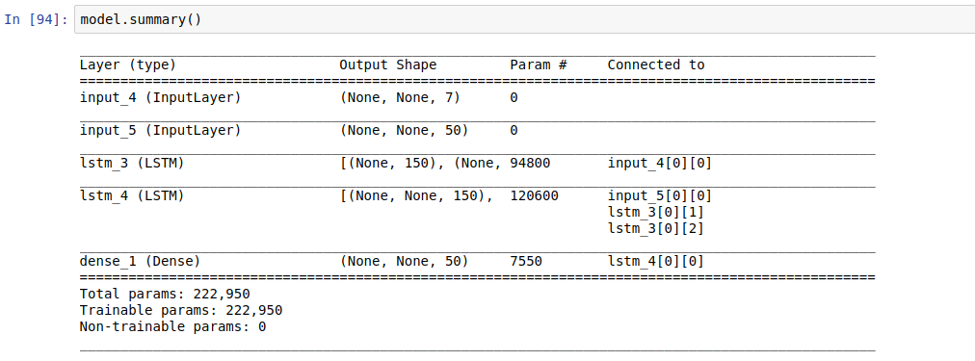Click the In [94] cell prompt
Image resolution: width=975 pixels, height=361 pixels.
(36, 19)
